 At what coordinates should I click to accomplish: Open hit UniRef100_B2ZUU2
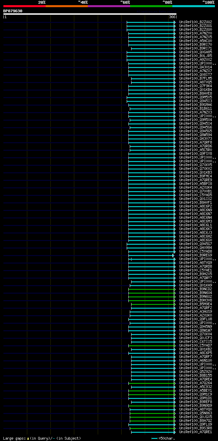click(196, 22)
